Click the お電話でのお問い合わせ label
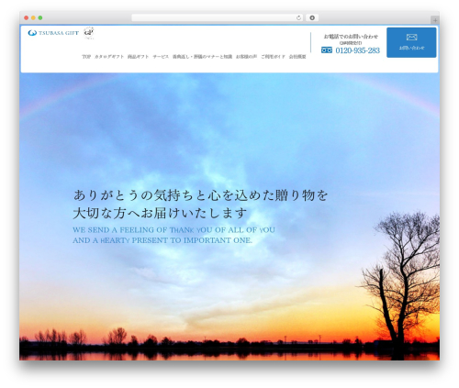The height and width of the screenshot is (388, 459). [351, 37]
